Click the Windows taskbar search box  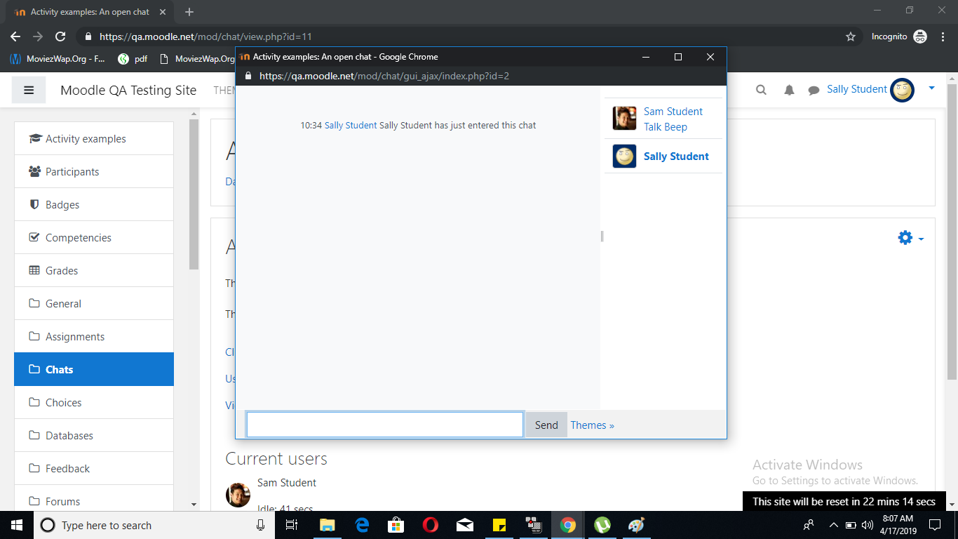tap(154, 525)
